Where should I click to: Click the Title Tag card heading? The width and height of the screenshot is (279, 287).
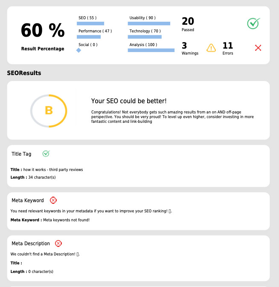coord(21,154)
